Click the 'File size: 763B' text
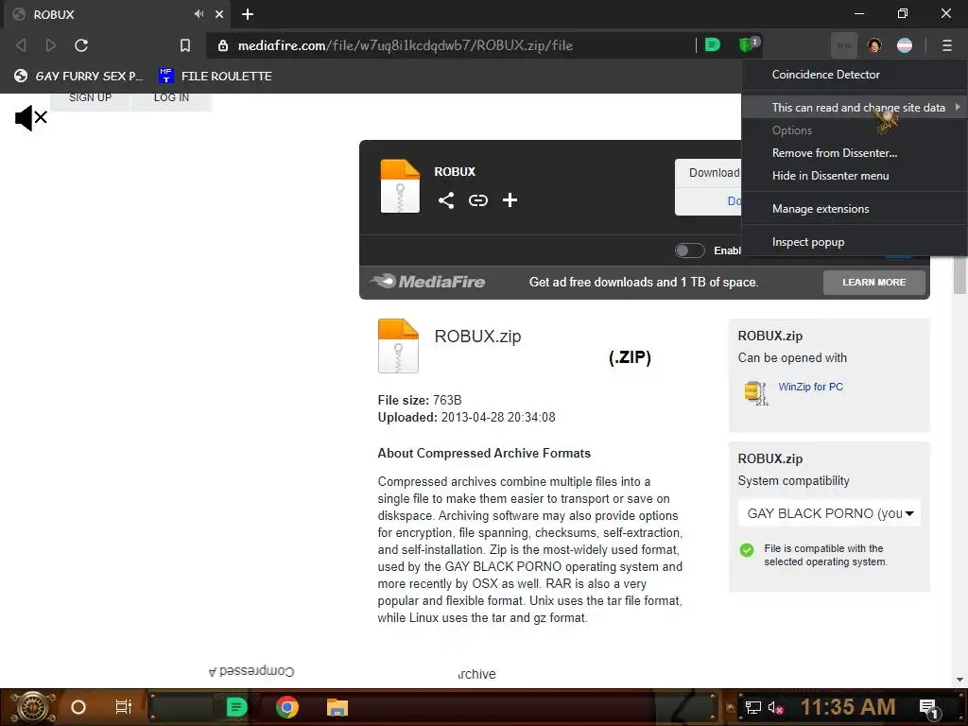 pyautogui.click(x=420, y=400)
